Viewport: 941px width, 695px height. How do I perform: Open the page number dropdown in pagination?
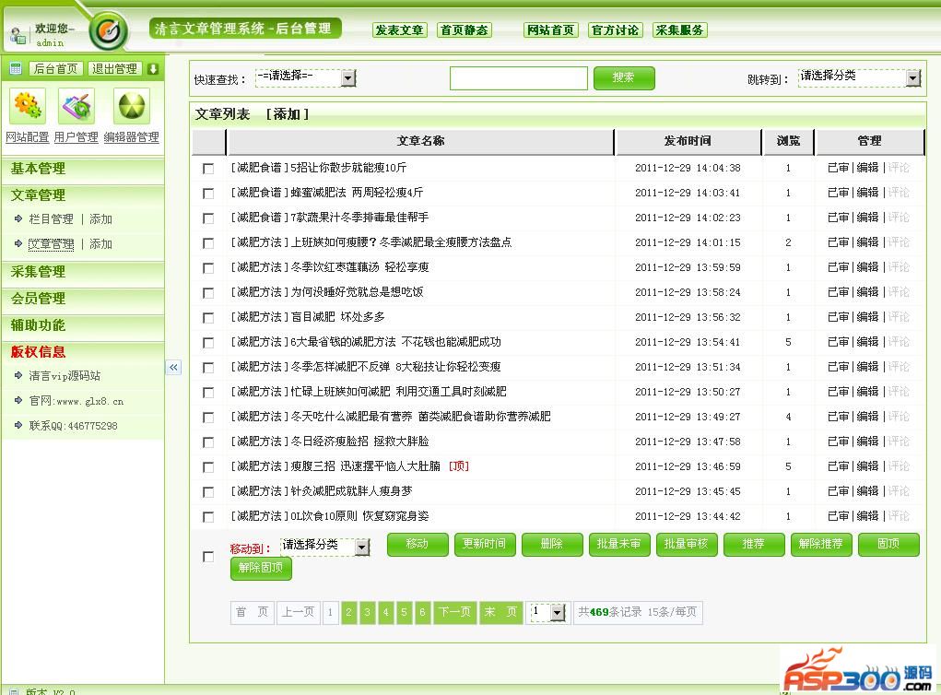[x=547, y=612]
